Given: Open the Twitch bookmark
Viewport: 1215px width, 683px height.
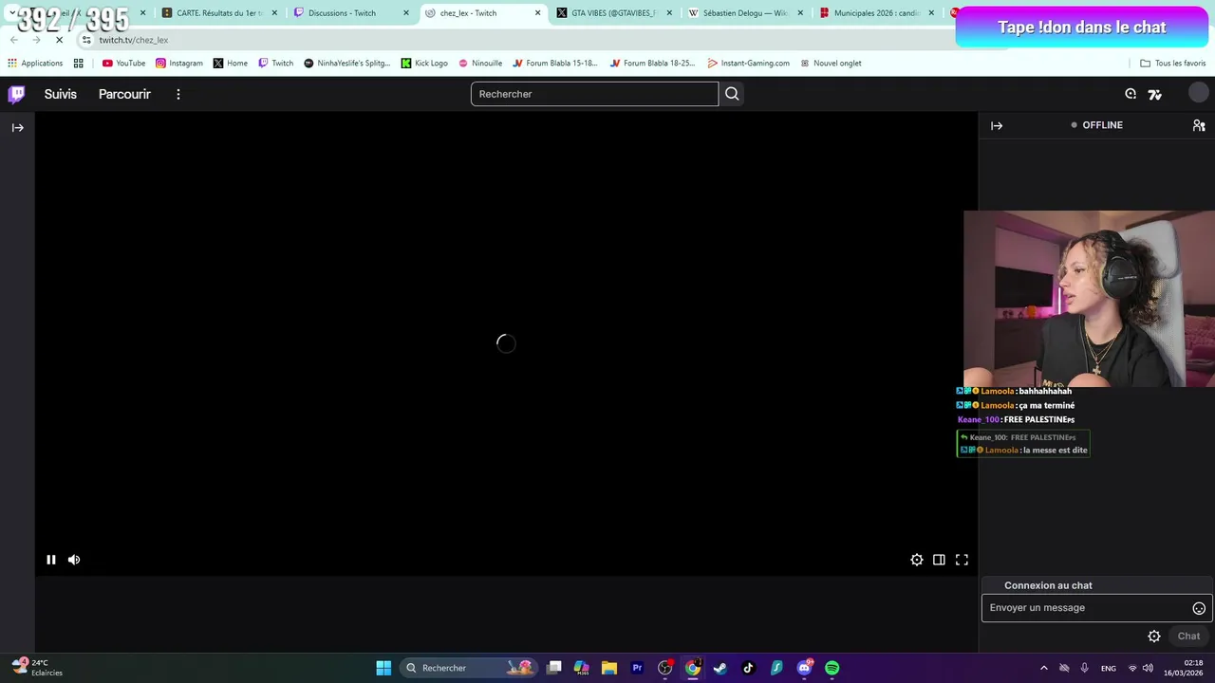Looking at the screenshot, I should [x=276, y=64].
